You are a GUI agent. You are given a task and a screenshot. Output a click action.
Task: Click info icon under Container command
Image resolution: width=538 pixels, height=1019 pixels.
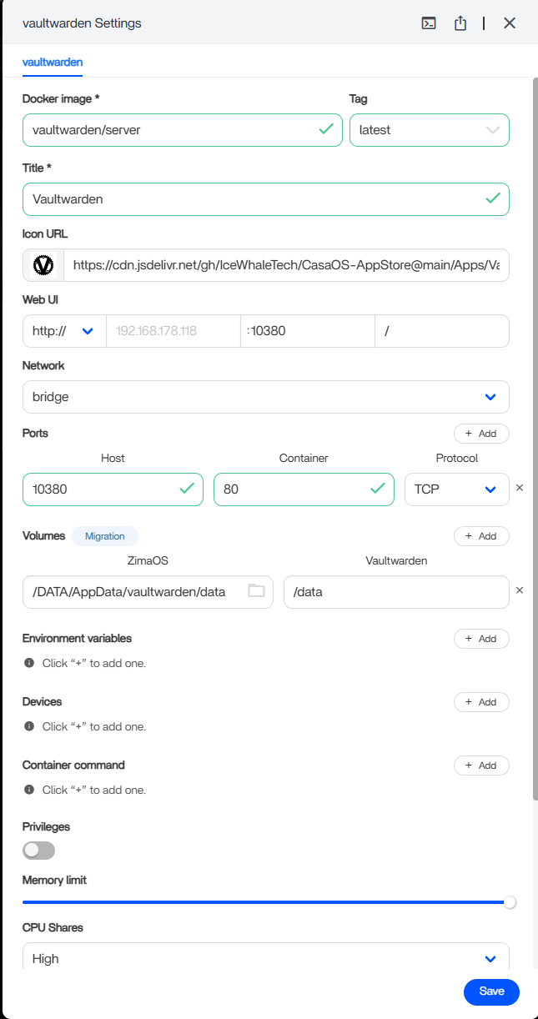point(29,790)
